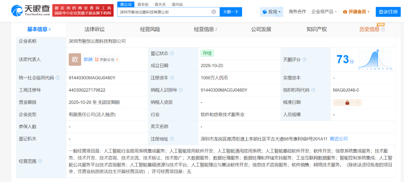
Task: Select the 查老板 search tab
Action: pyautogui.click(x=143, y=4)
